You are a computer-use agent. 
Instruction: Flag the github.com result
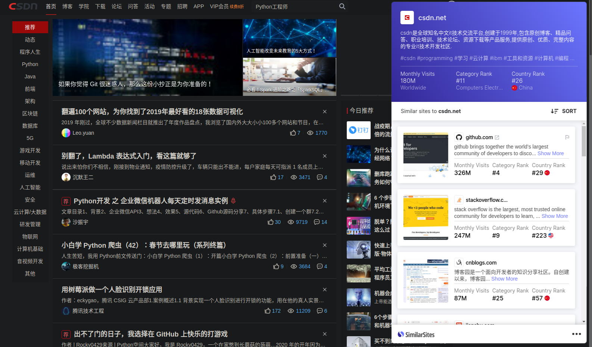click(x=567, y=137)
